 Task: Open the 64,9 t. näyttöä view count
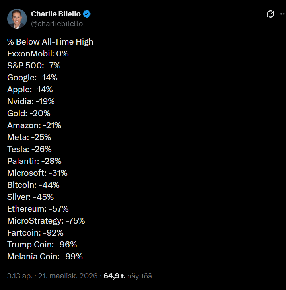pos(128,276)
